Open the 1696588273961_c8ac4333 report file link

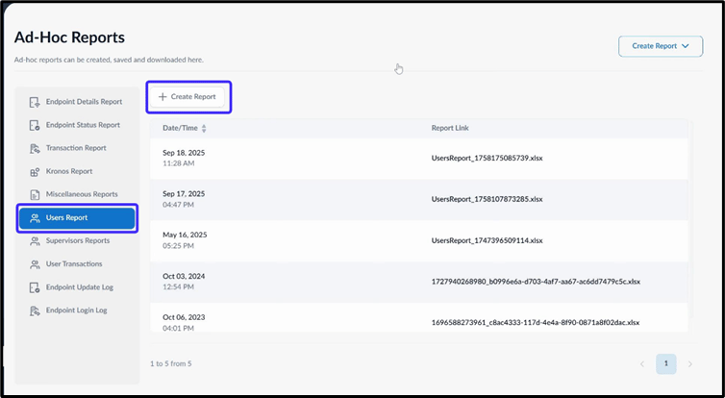point(536,323)
